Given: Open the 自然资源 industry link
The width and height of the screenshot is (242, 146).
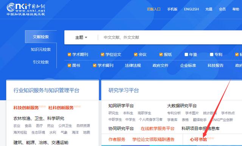Looking at the screenshot, I should [83, 126].
